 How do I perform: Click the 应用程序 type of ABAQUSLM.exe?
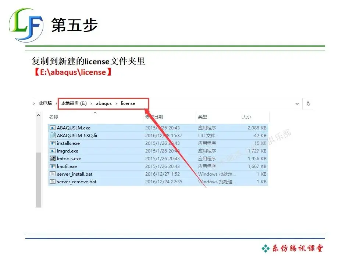pos(207,128)
